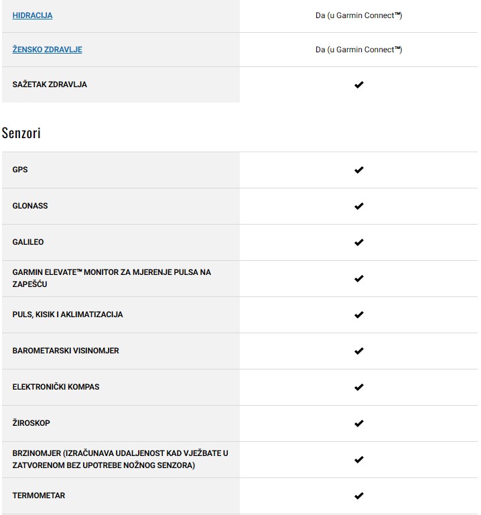
Task: Click the Senzori section heading
Action: [x=21, y=133]
